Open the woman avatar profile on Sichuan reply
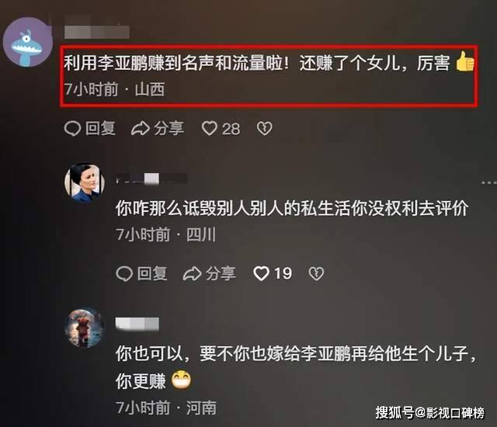Screen dimensions: 497x427 coord(85,183)
